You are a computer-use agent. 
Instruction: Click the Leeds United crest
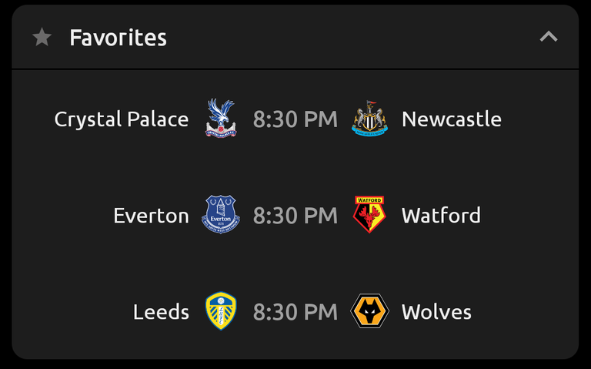point(221,311)
